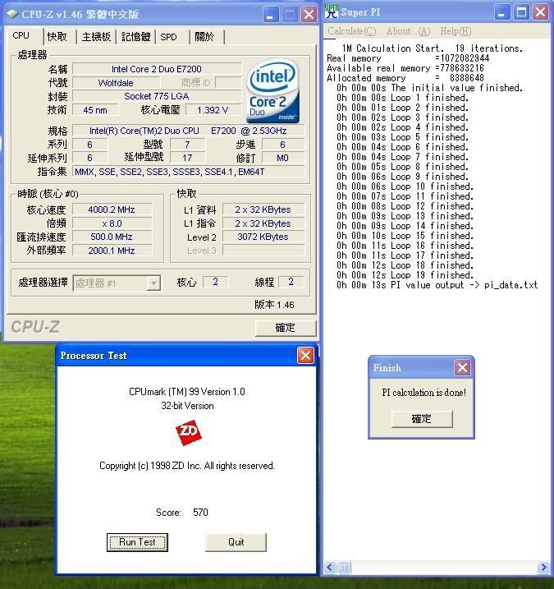Open the processor selection dropdown in CPU-Z
The image size is (554, 589).
[153, 283]
